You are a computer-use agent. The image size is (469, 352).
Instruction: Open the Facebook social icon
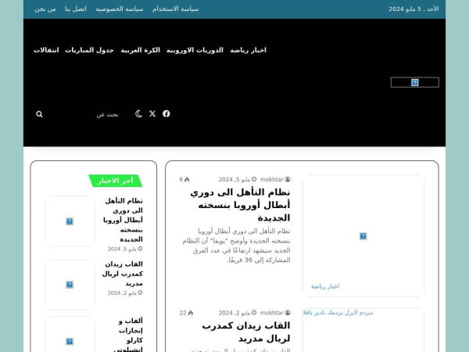point(166,113)
